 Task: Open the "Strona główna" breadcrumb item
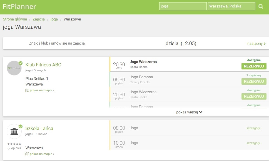pos(14,19)
